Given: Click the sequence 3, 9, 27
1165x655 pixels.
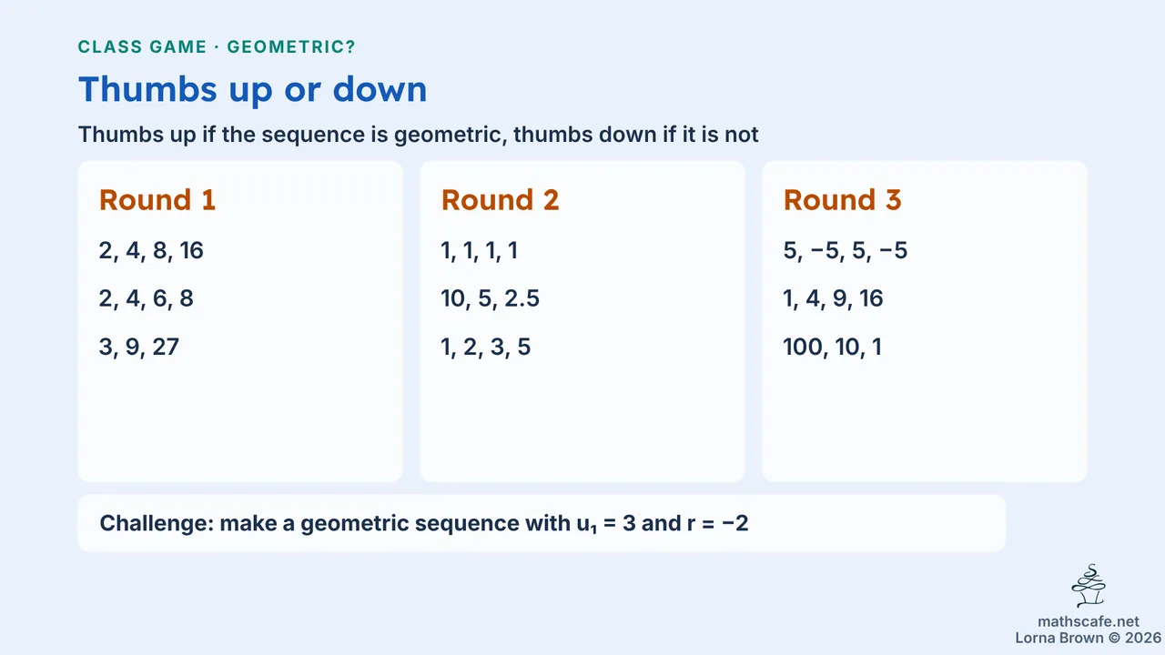Looking at the screenshot, I should pyautogui.click(x=139, y=347).
